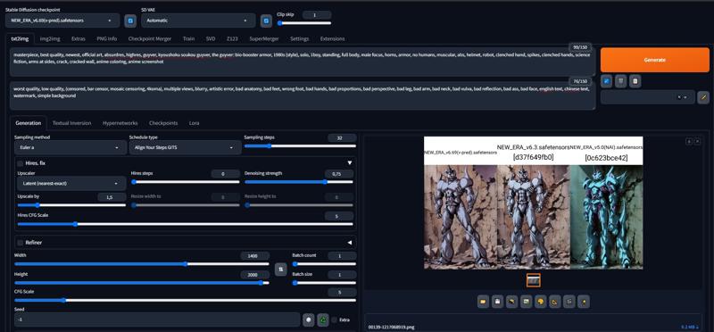714x332 pixels.
Task: Refresh the Stable Diffusion checkpoint list
Action: [130, 21]
